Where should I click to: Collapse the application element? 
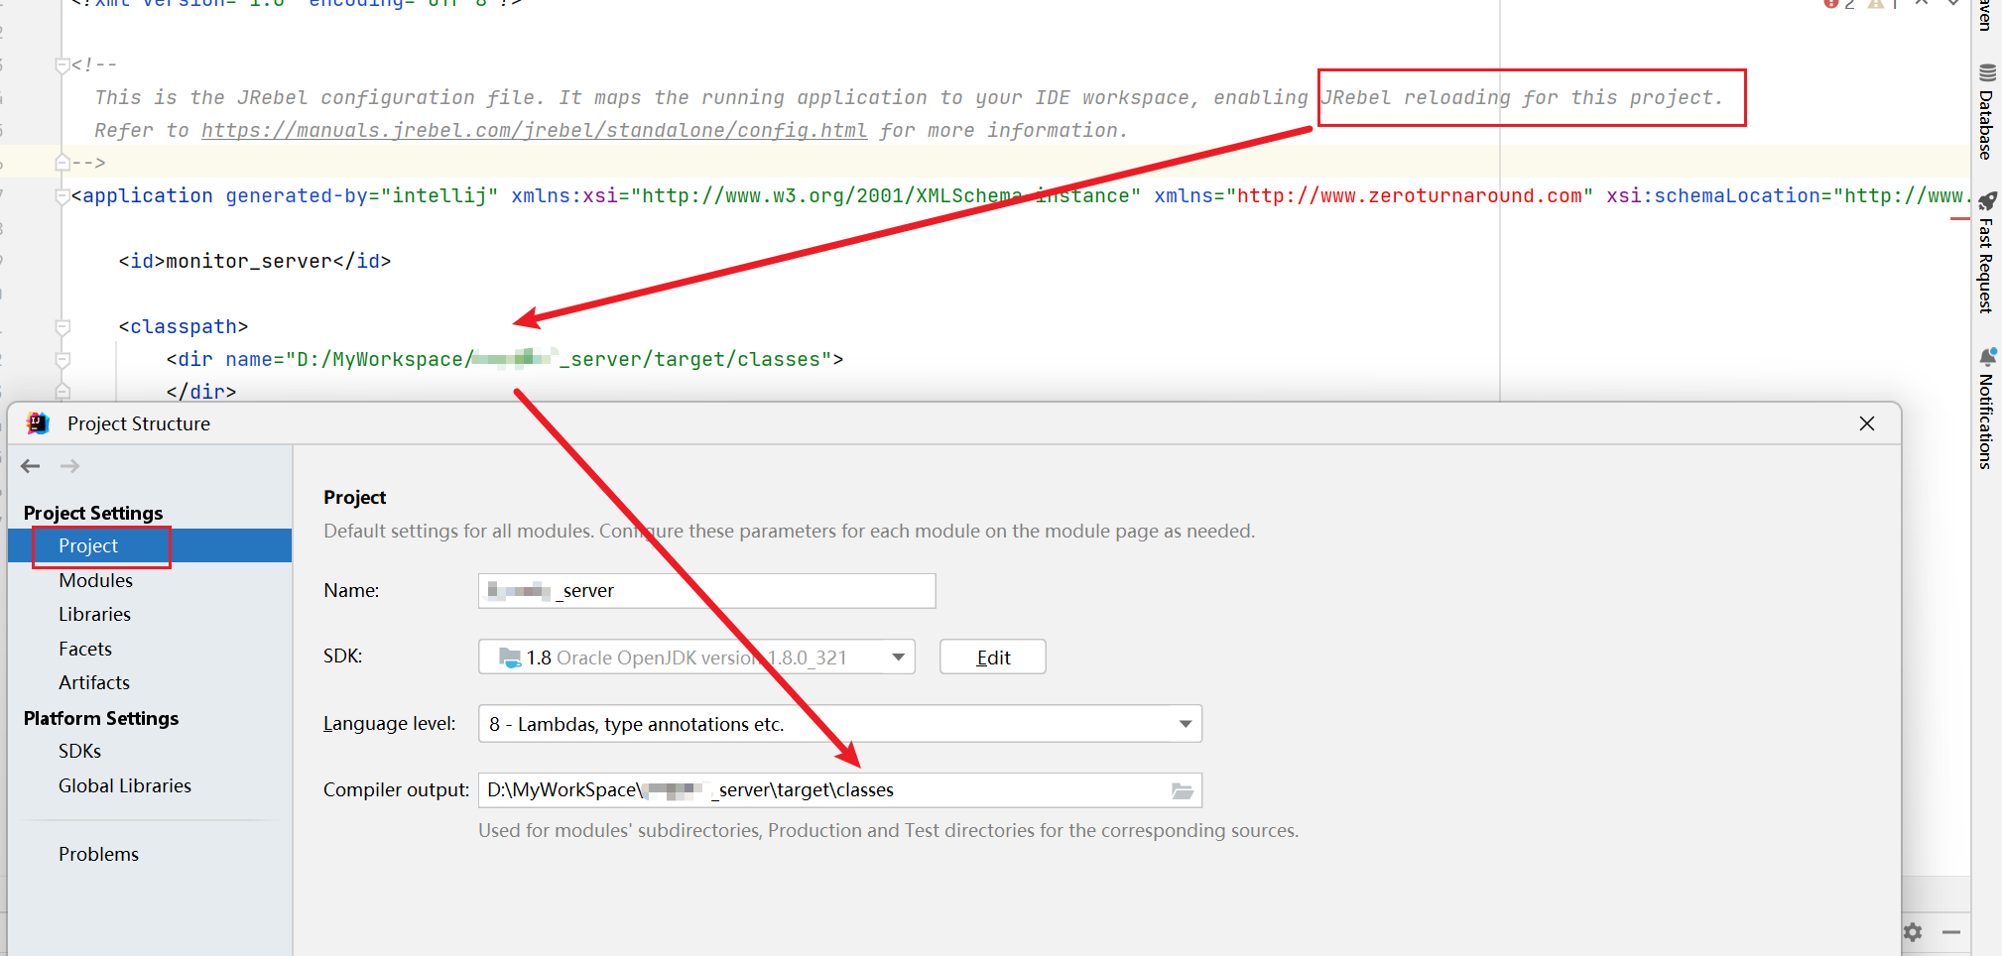[x=63, y=196]
